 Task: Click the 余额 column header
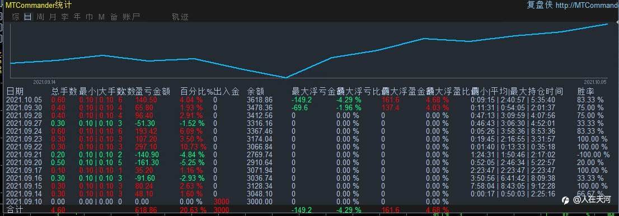click(x=255, y=92)
